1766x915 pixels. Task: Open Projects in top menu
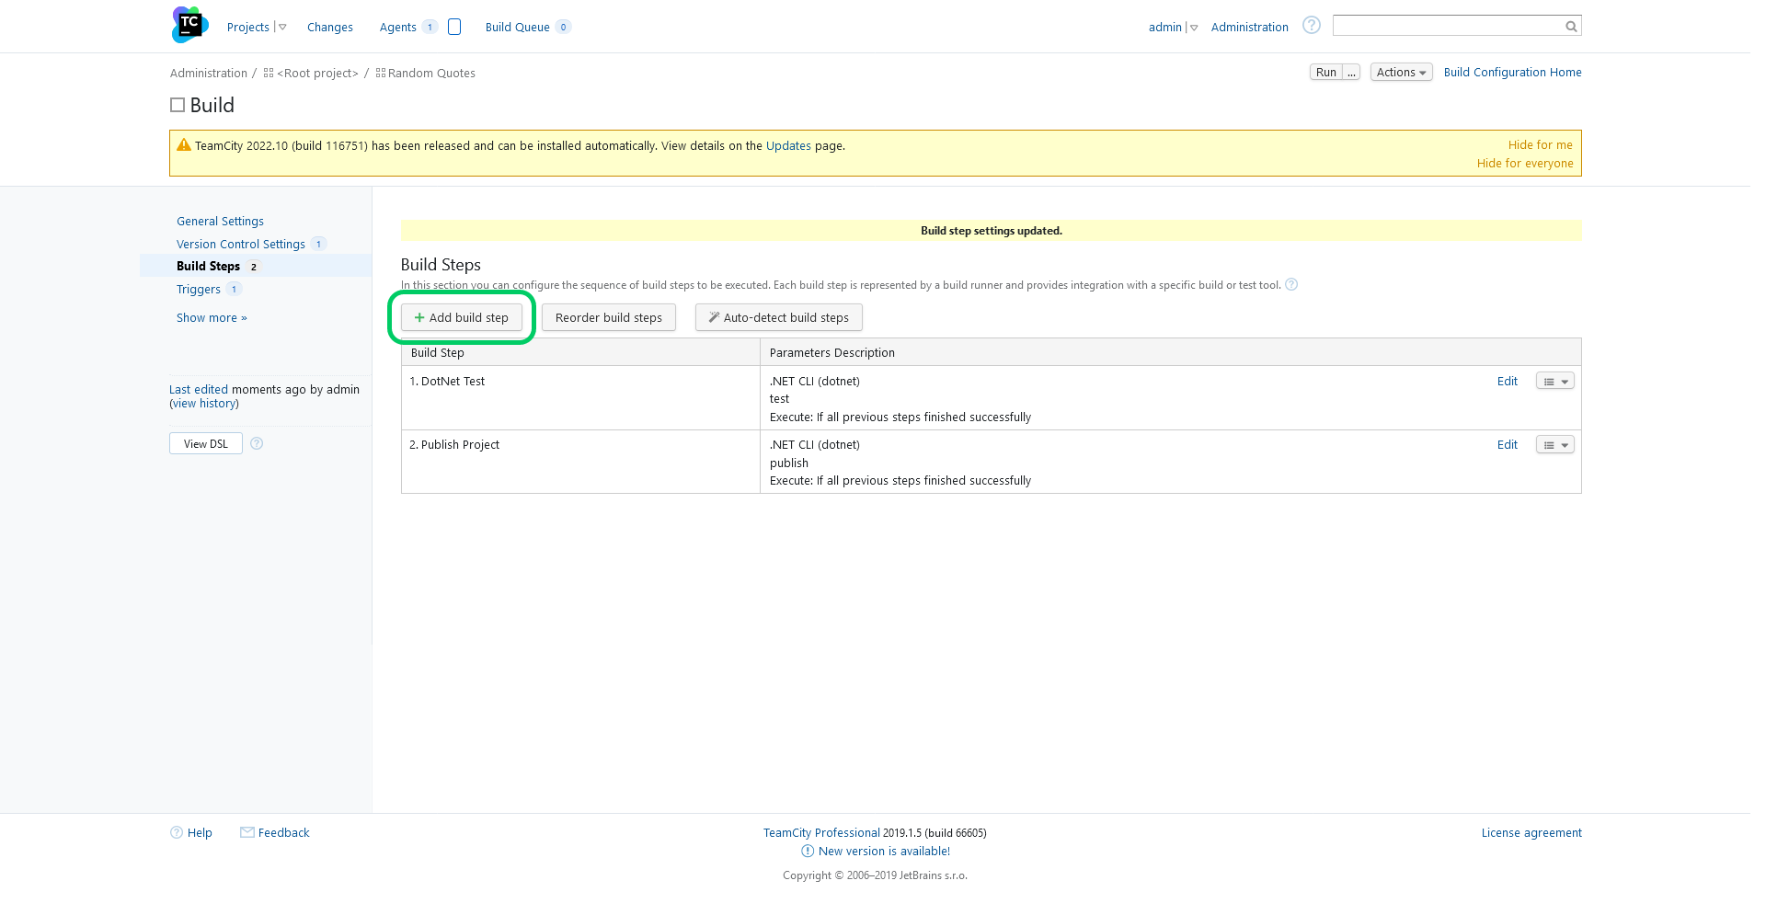[248, 28]
